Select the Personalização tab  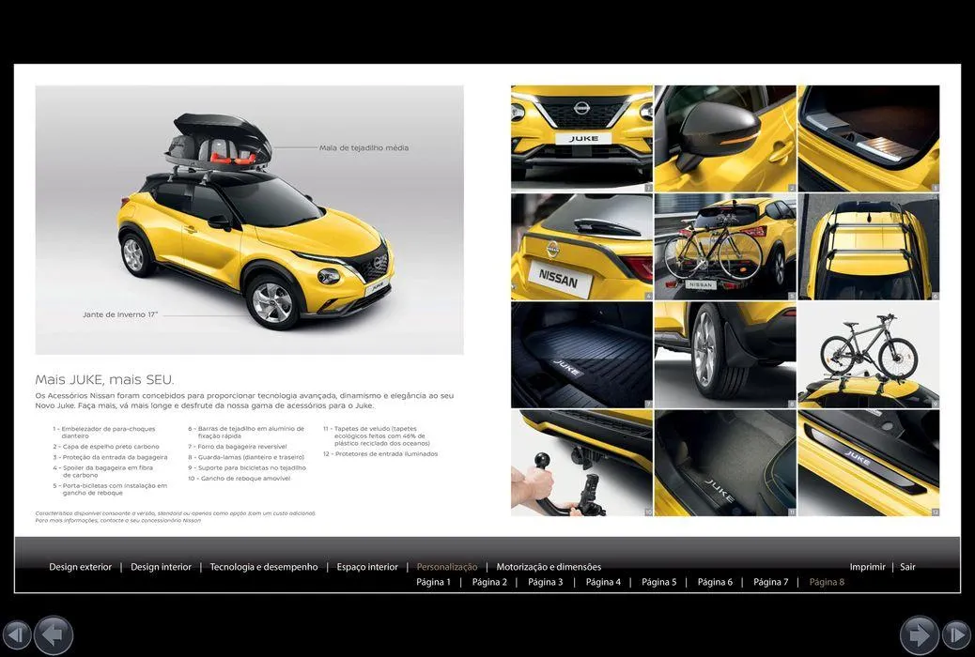(x=447, y=567)
